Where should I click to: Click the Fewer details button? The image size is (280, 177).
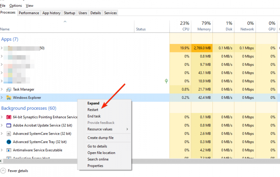click(14, 171)
